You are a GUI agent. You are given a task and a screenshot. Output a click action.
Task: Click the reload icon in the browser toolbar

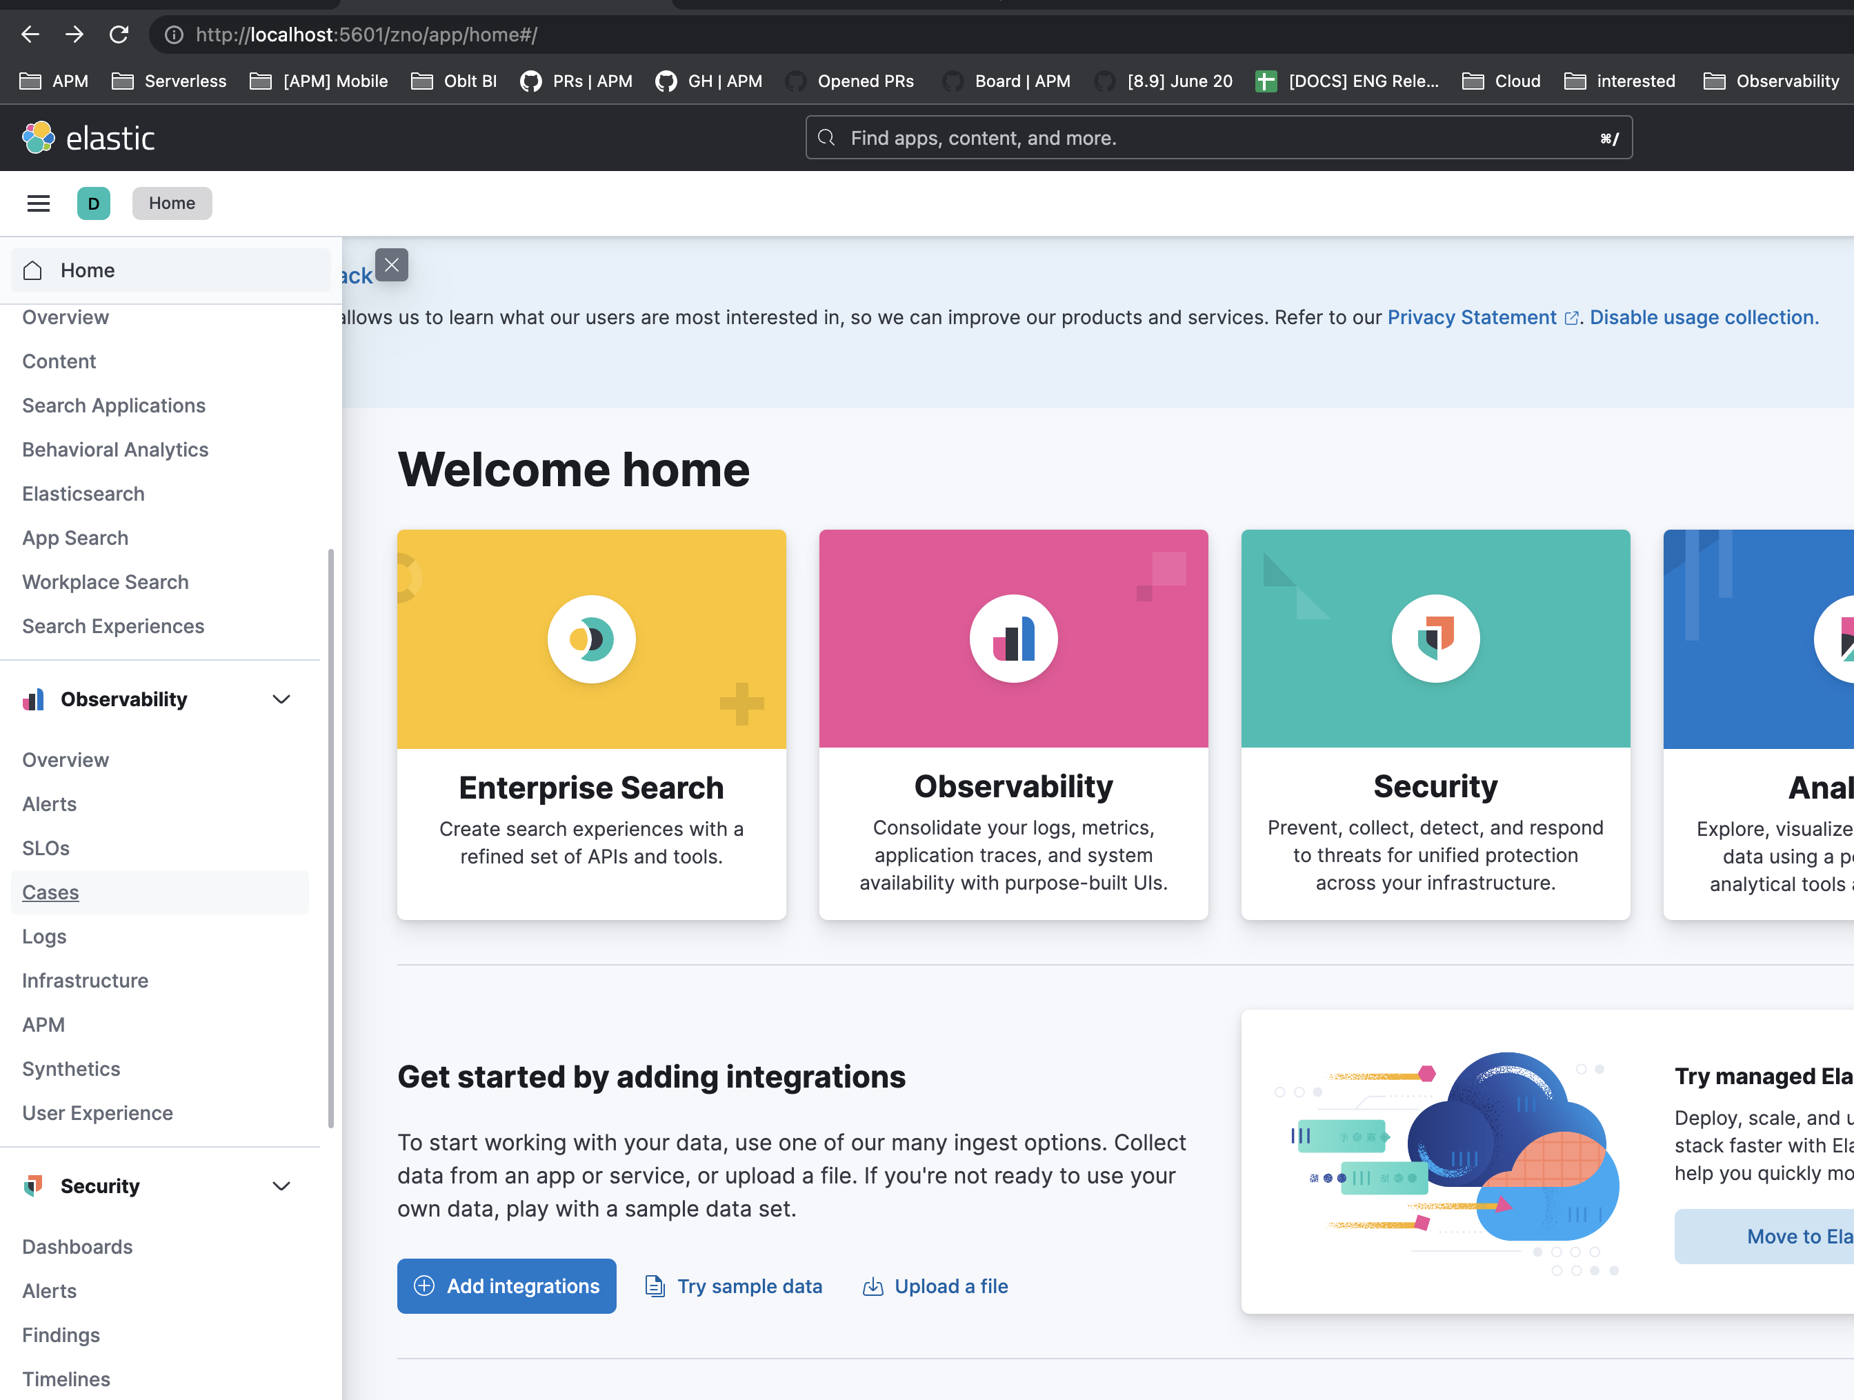point(119,34)
